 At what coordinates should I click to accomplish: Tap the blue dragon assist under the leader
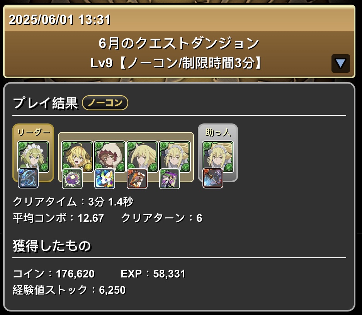click(x=28, y=178)
